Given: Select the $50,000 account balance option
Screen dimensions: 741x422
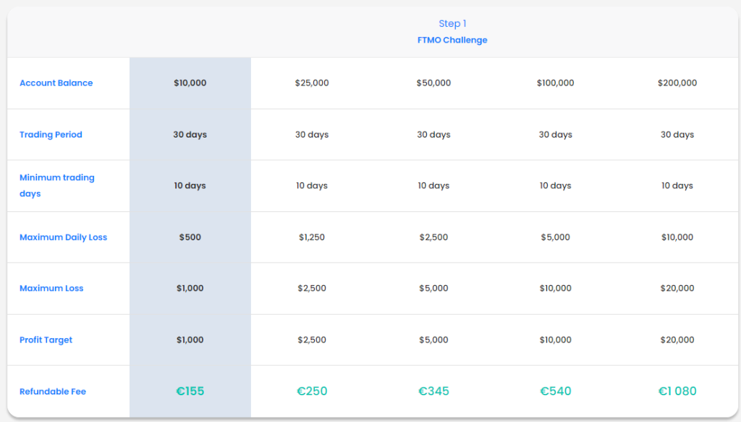Looking at the screenshot, I should click(x=433, y=83).
